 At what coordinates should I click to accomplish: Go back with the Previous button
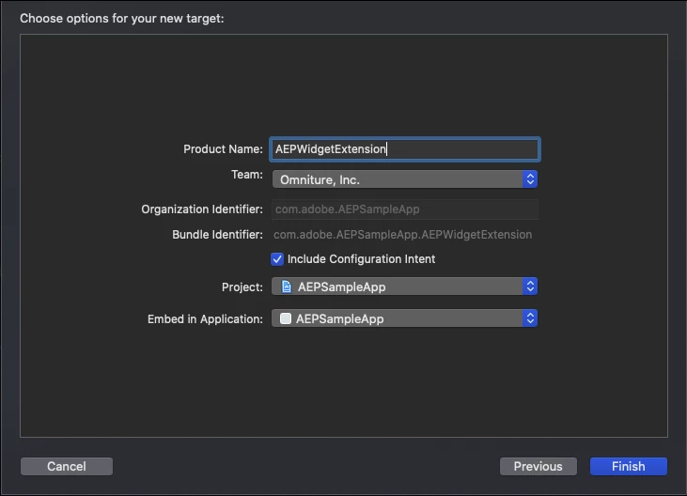(x=538, y=466)
